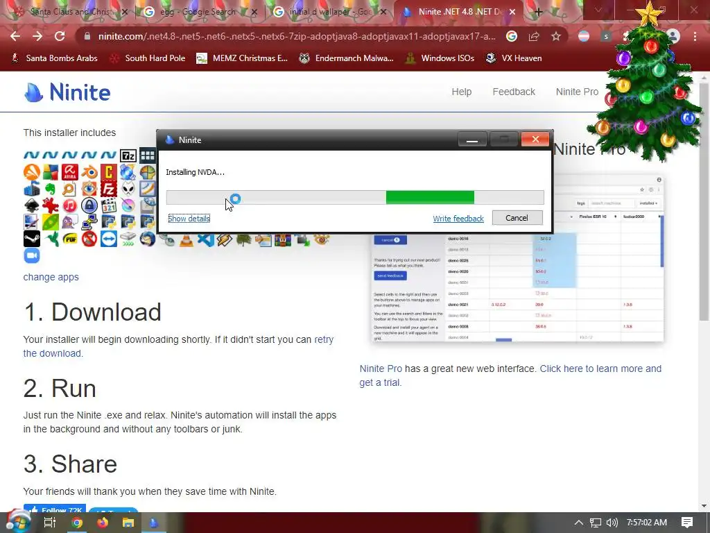
Task: Click the Avira antivirus icon
Action: coord(70,172)
